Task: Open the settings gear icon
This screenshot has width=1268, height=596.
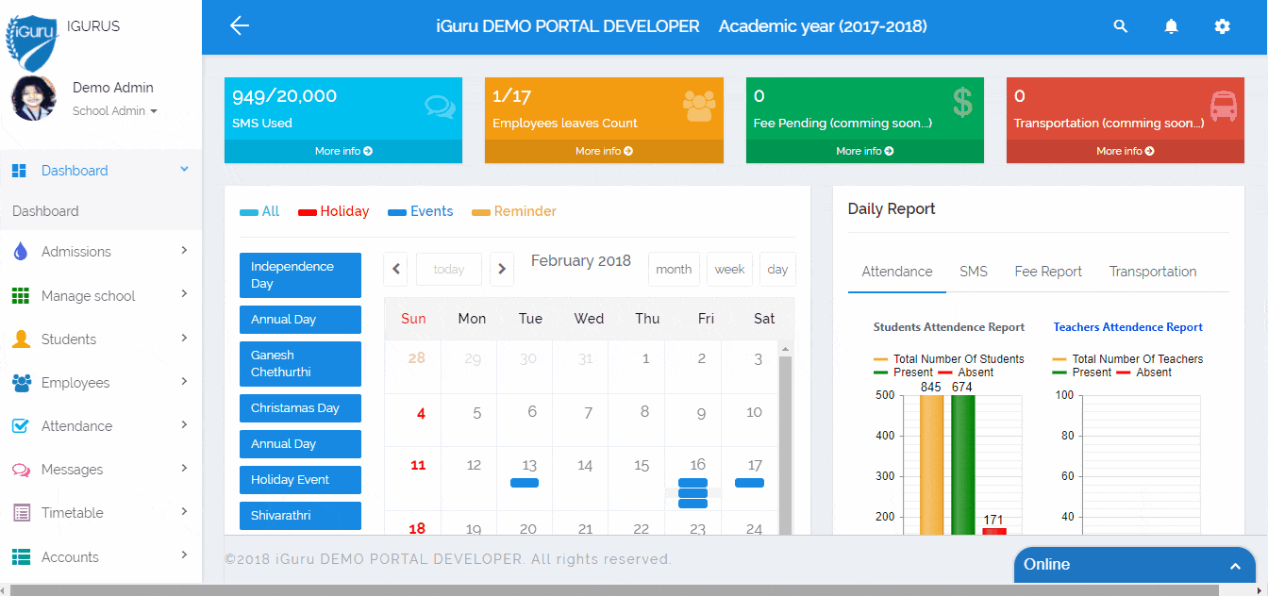Action: tap(1223, 26)
